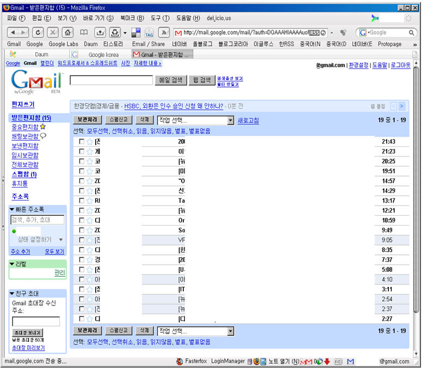Select checkbox for the 2:27 email

pyautogui.click(x=82, y=319)
